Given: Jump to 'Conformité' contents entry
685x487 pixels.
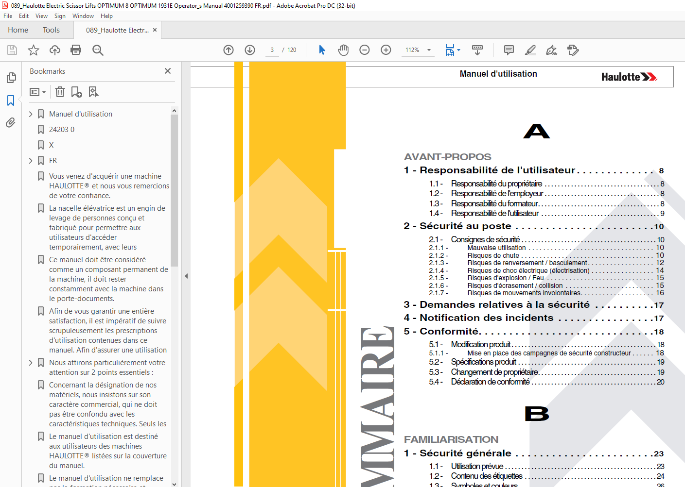Looking at the screenshot, I should [534, 332].
